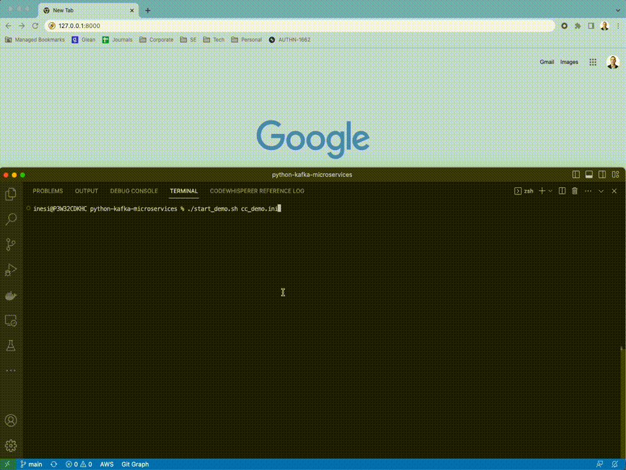Viewport: 626px width, 470px height.
Task: Toggle the primary side bar layout
Action: [576, 175]
